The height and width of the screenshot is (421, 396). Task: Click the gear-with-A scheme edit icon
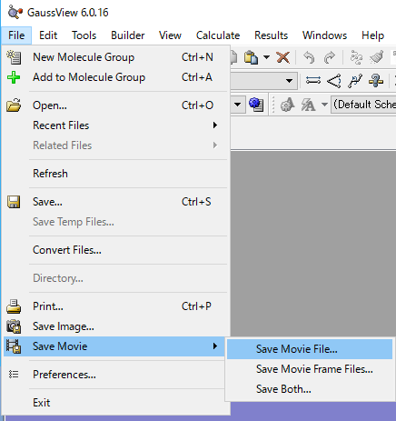pos(287,105)
